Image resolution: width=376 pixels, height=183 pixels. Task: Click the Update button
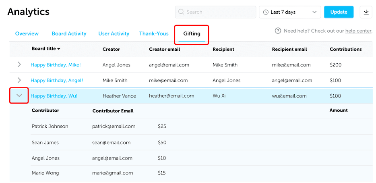click(x=339, y=12)
